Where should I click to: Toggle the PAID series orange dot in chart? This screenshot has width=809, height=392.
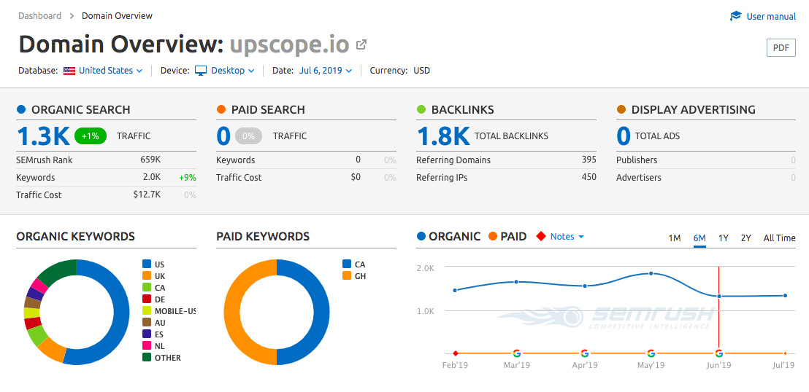point(492,236)
